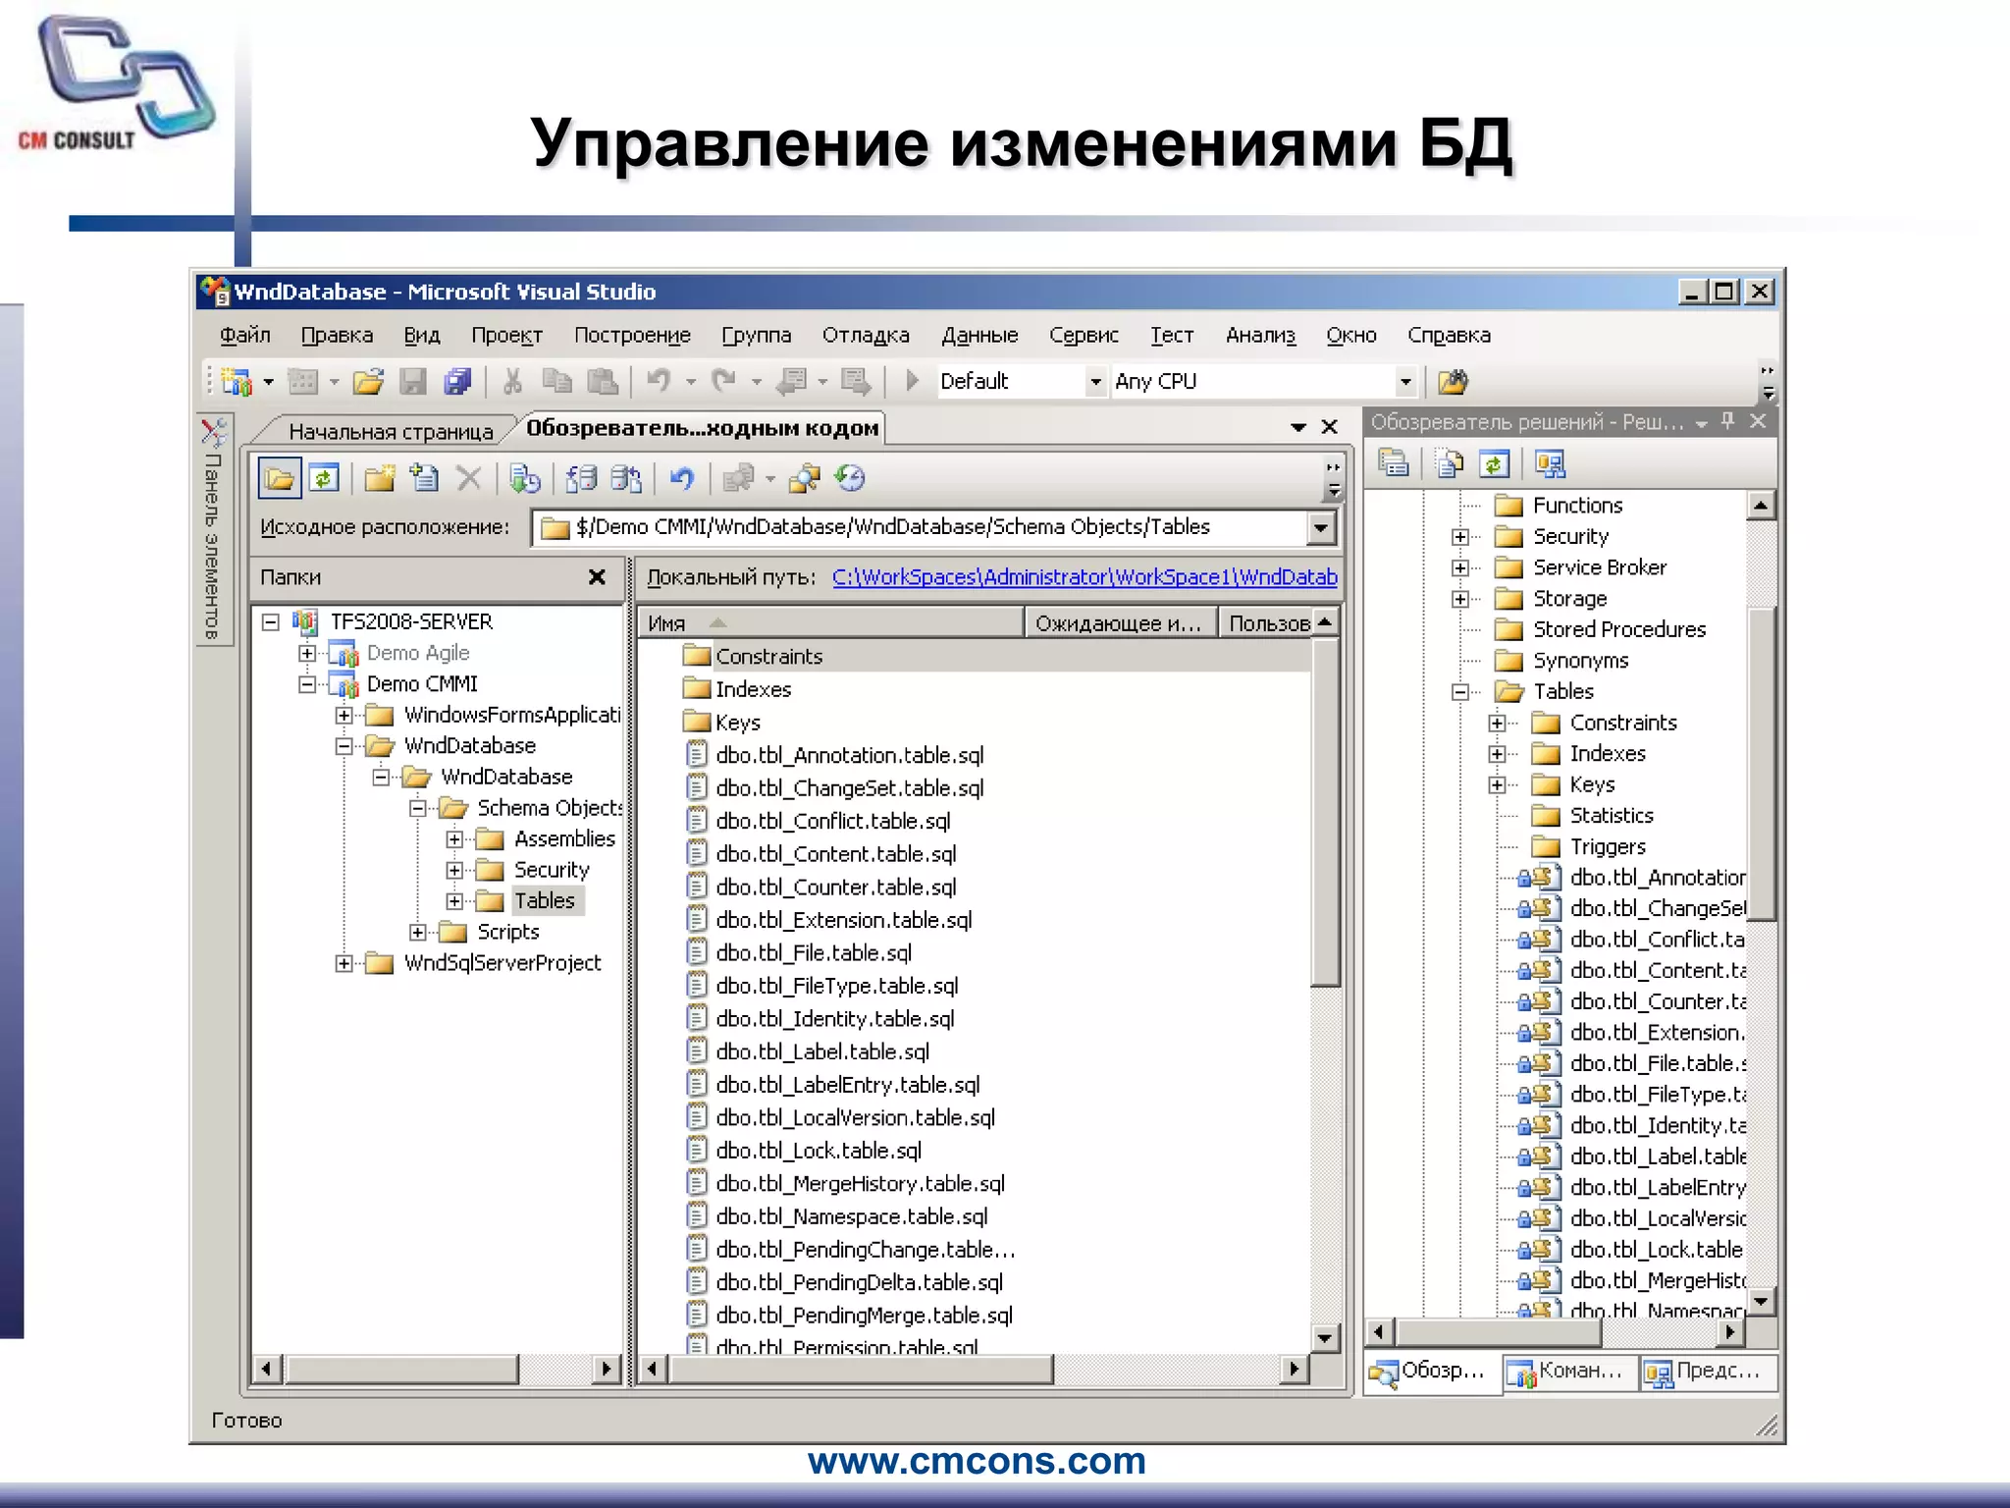Click the Delete X icon in Source Control Explorer
2010x1508 pixels.
click(x=468, y=479)
